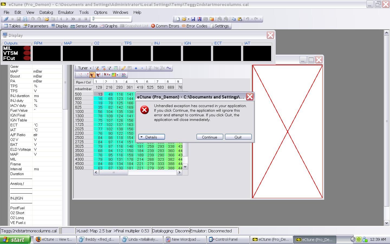Click the blue plus increase icon
This screenshot has width=390, height=244.
(136, 68)
